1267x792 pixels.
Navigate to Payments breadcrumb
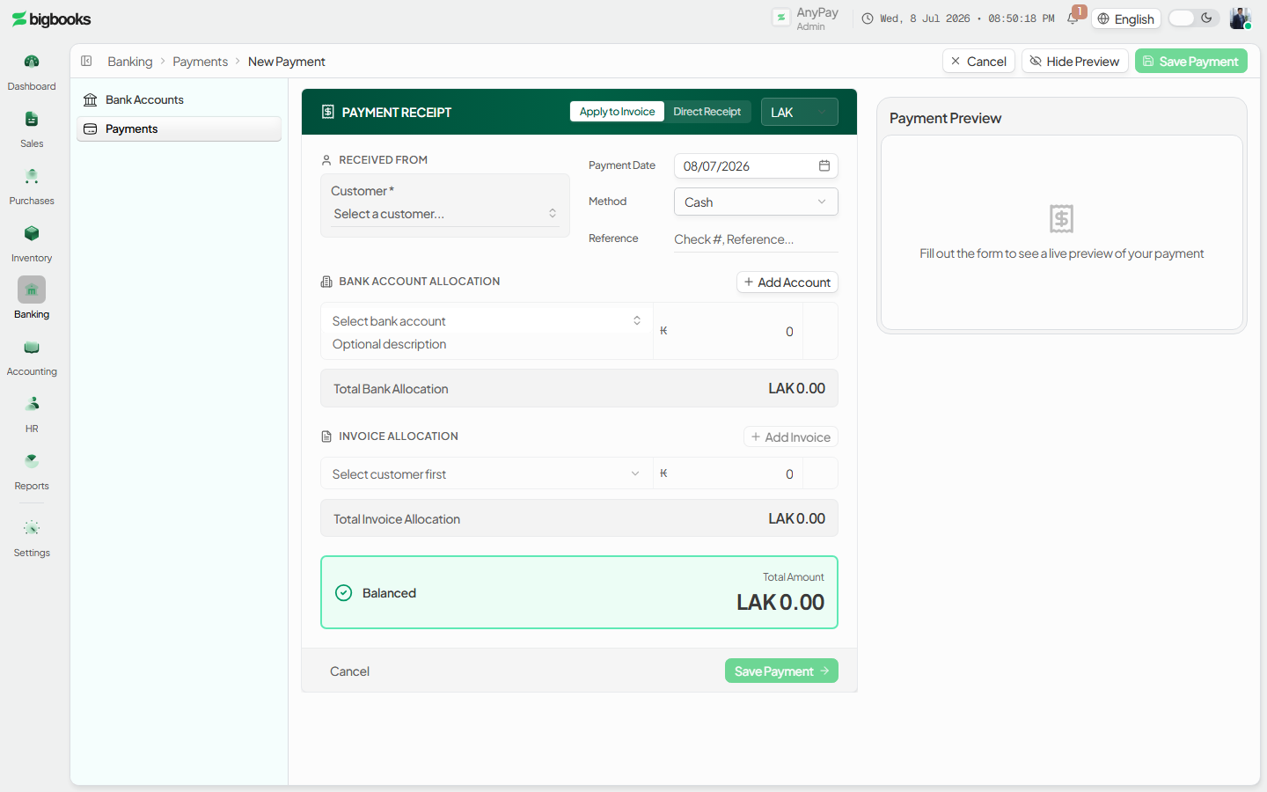pos(200,62)
